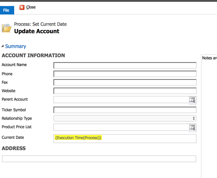Open the Relationship Type dropdown
This screenshot has width=217, height=178.
coord(125,118)
